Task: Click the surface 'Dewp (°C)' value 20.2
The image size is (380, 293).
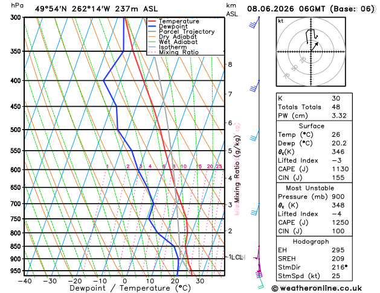Action: tap(339, 143)
